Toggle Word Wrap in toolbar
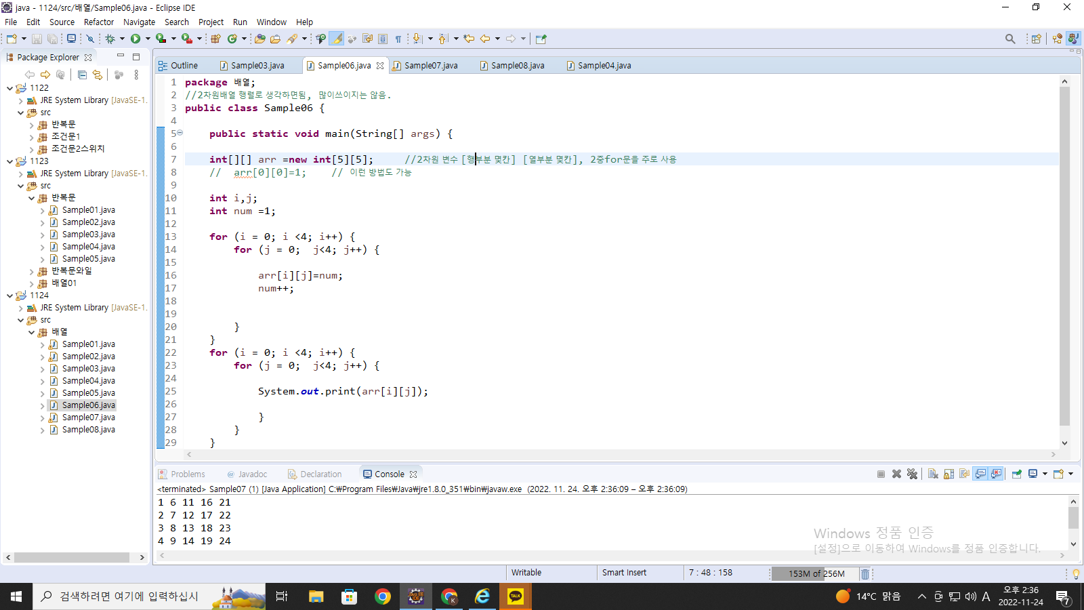Image resolution: width=1084 pixels, height=610 pixels. click(367, 39)
